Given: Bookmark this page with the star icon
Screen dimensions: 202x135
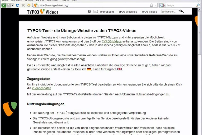Looking at the screenshot, I should point(152,5).
